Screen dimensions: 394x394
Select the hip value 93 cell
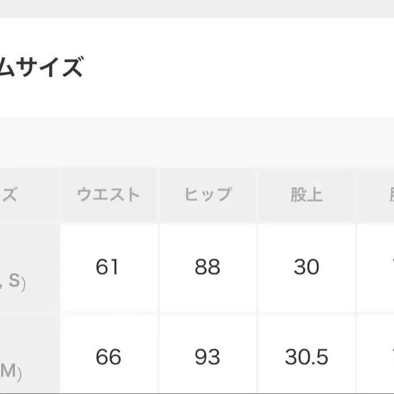coord(207,357)
